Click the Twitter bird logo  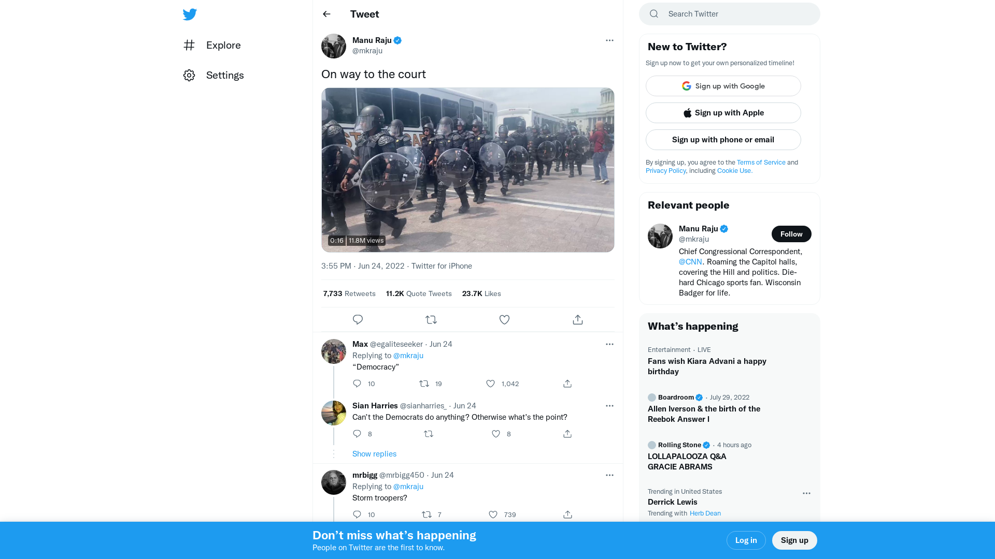(190, 14)
